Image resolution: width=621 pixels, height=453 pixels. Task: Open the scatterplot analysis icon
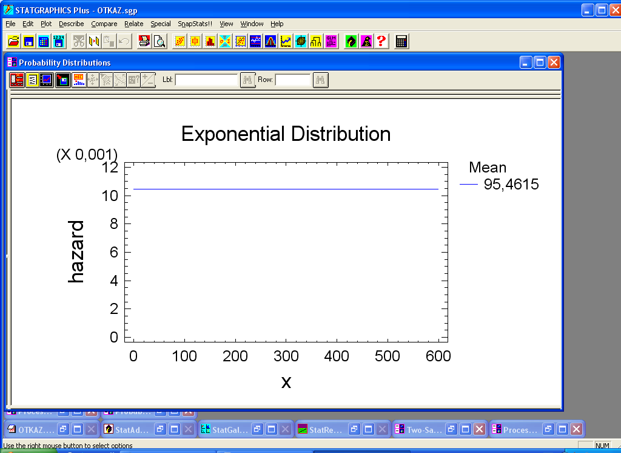180,41
